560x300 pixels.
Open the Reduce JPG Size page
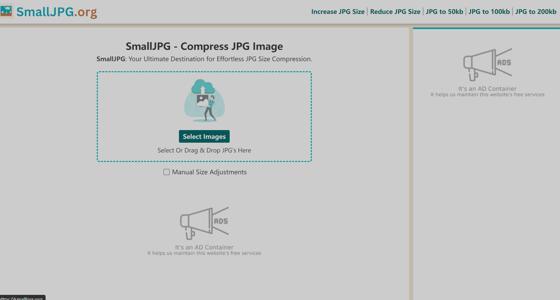(395, 12)
